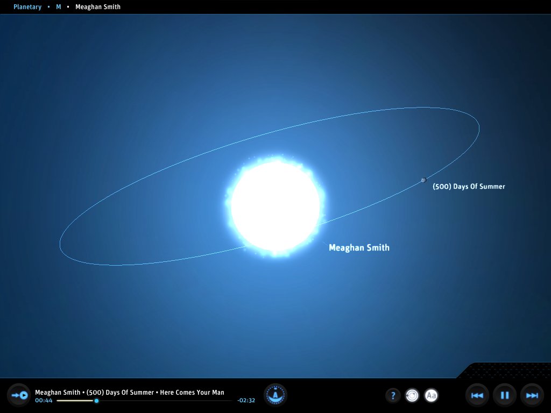The image size is (551, 413).
Task: Click the "(500) Days Of Summer" label
Action: point(468,186)
